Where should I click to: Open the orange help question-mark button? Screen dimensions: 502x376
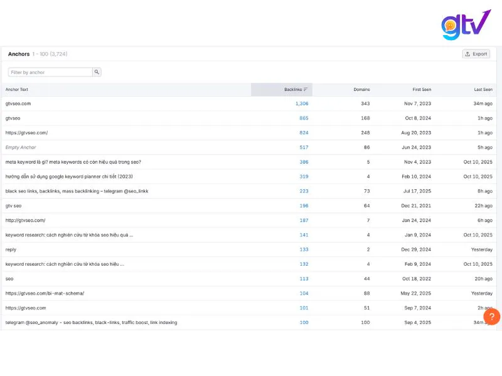tap(492, 316)
